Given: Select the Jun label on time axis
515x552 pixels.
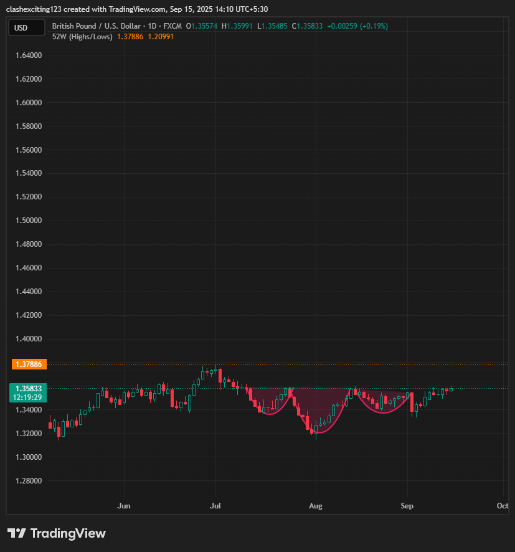Looking at the screenshot, I should tap(124, 505).
